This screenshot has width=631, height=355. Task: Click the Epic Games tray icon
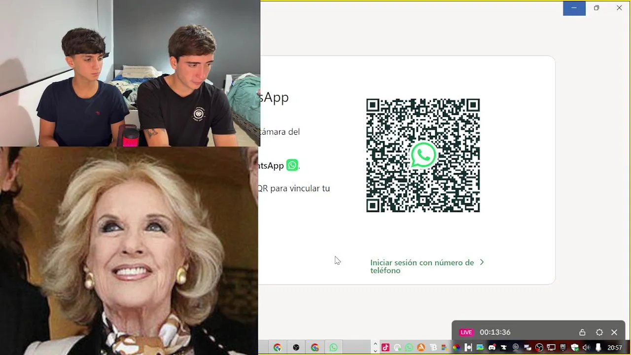(562, 348)
